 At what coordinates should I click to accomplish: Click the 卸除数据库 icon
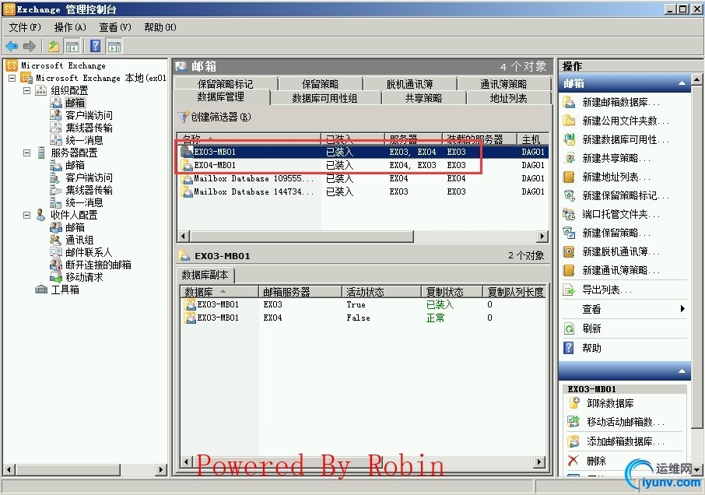573,403
